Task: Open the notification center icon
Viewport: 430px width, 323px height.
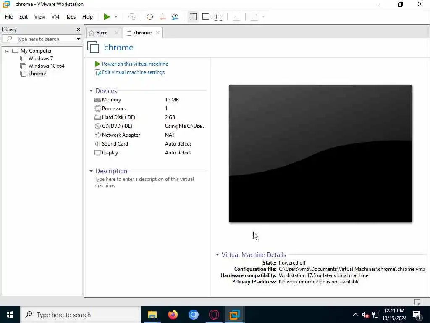Action: [417, 315]
